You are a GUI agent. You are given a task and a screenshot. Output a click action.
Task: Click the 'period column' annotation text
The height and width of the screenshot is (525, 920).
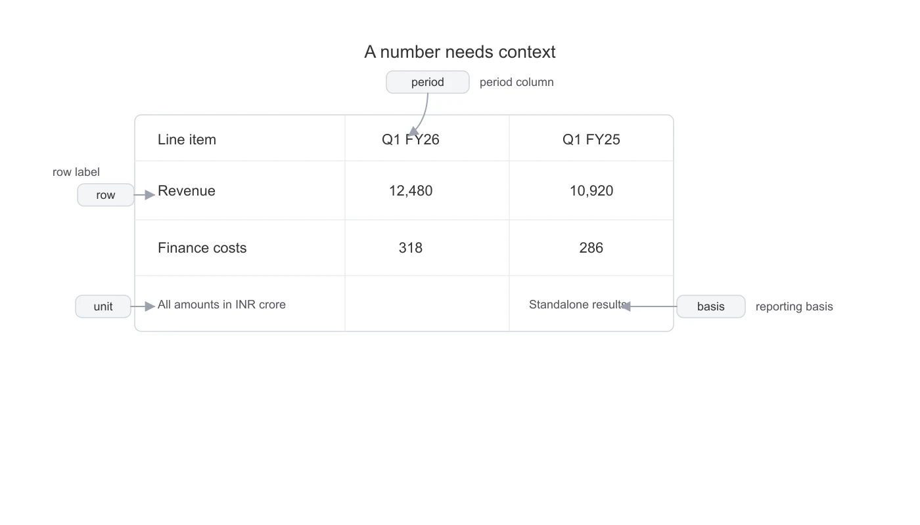pyautogui.click(x=517, y=82)
